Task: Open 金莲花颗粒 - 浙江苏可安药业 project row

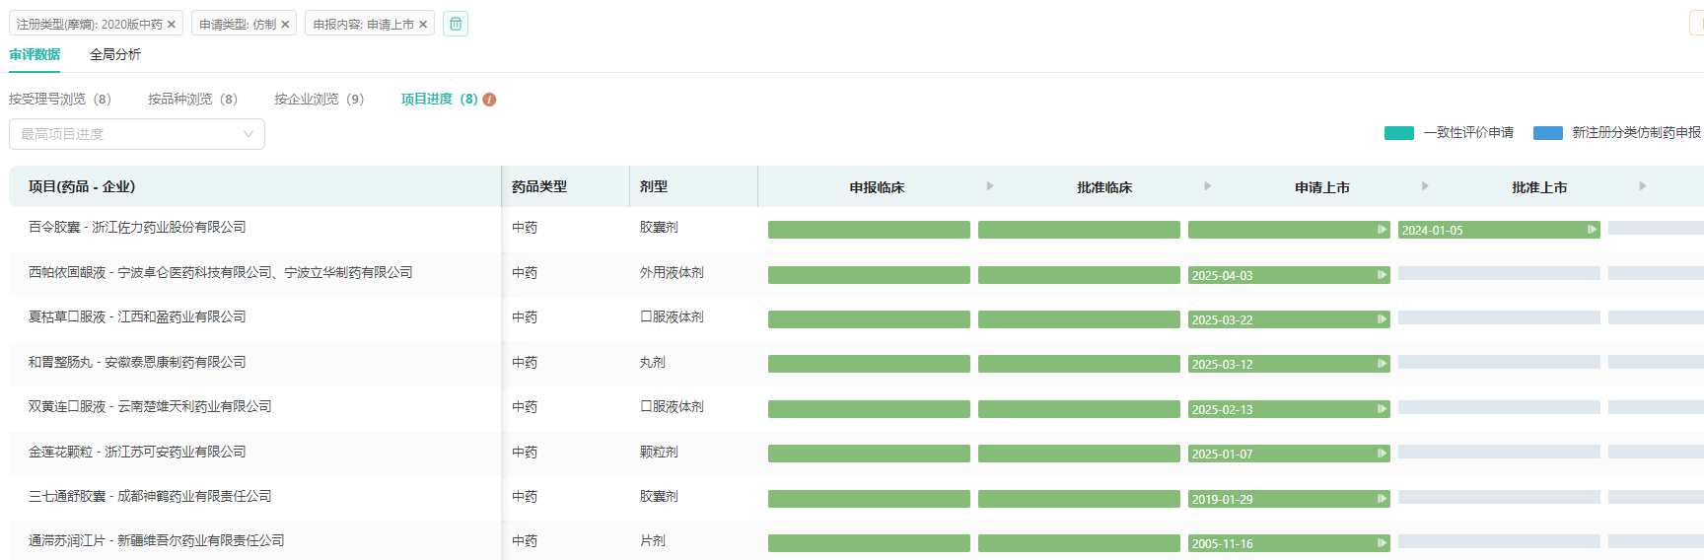Action: point(137,453)
